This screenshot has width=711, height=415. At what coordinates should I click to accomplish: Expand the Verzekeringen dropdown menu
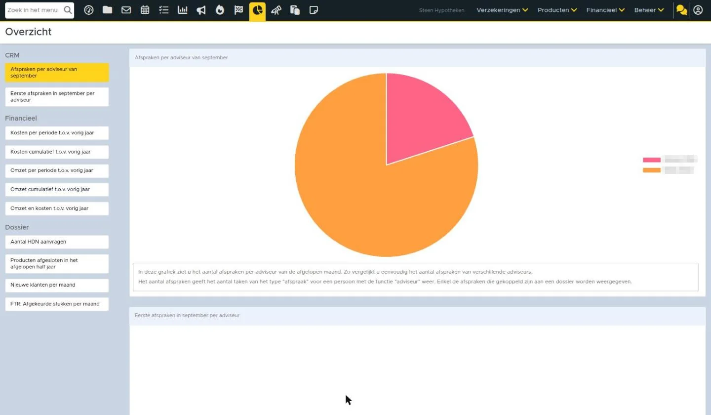502,10
